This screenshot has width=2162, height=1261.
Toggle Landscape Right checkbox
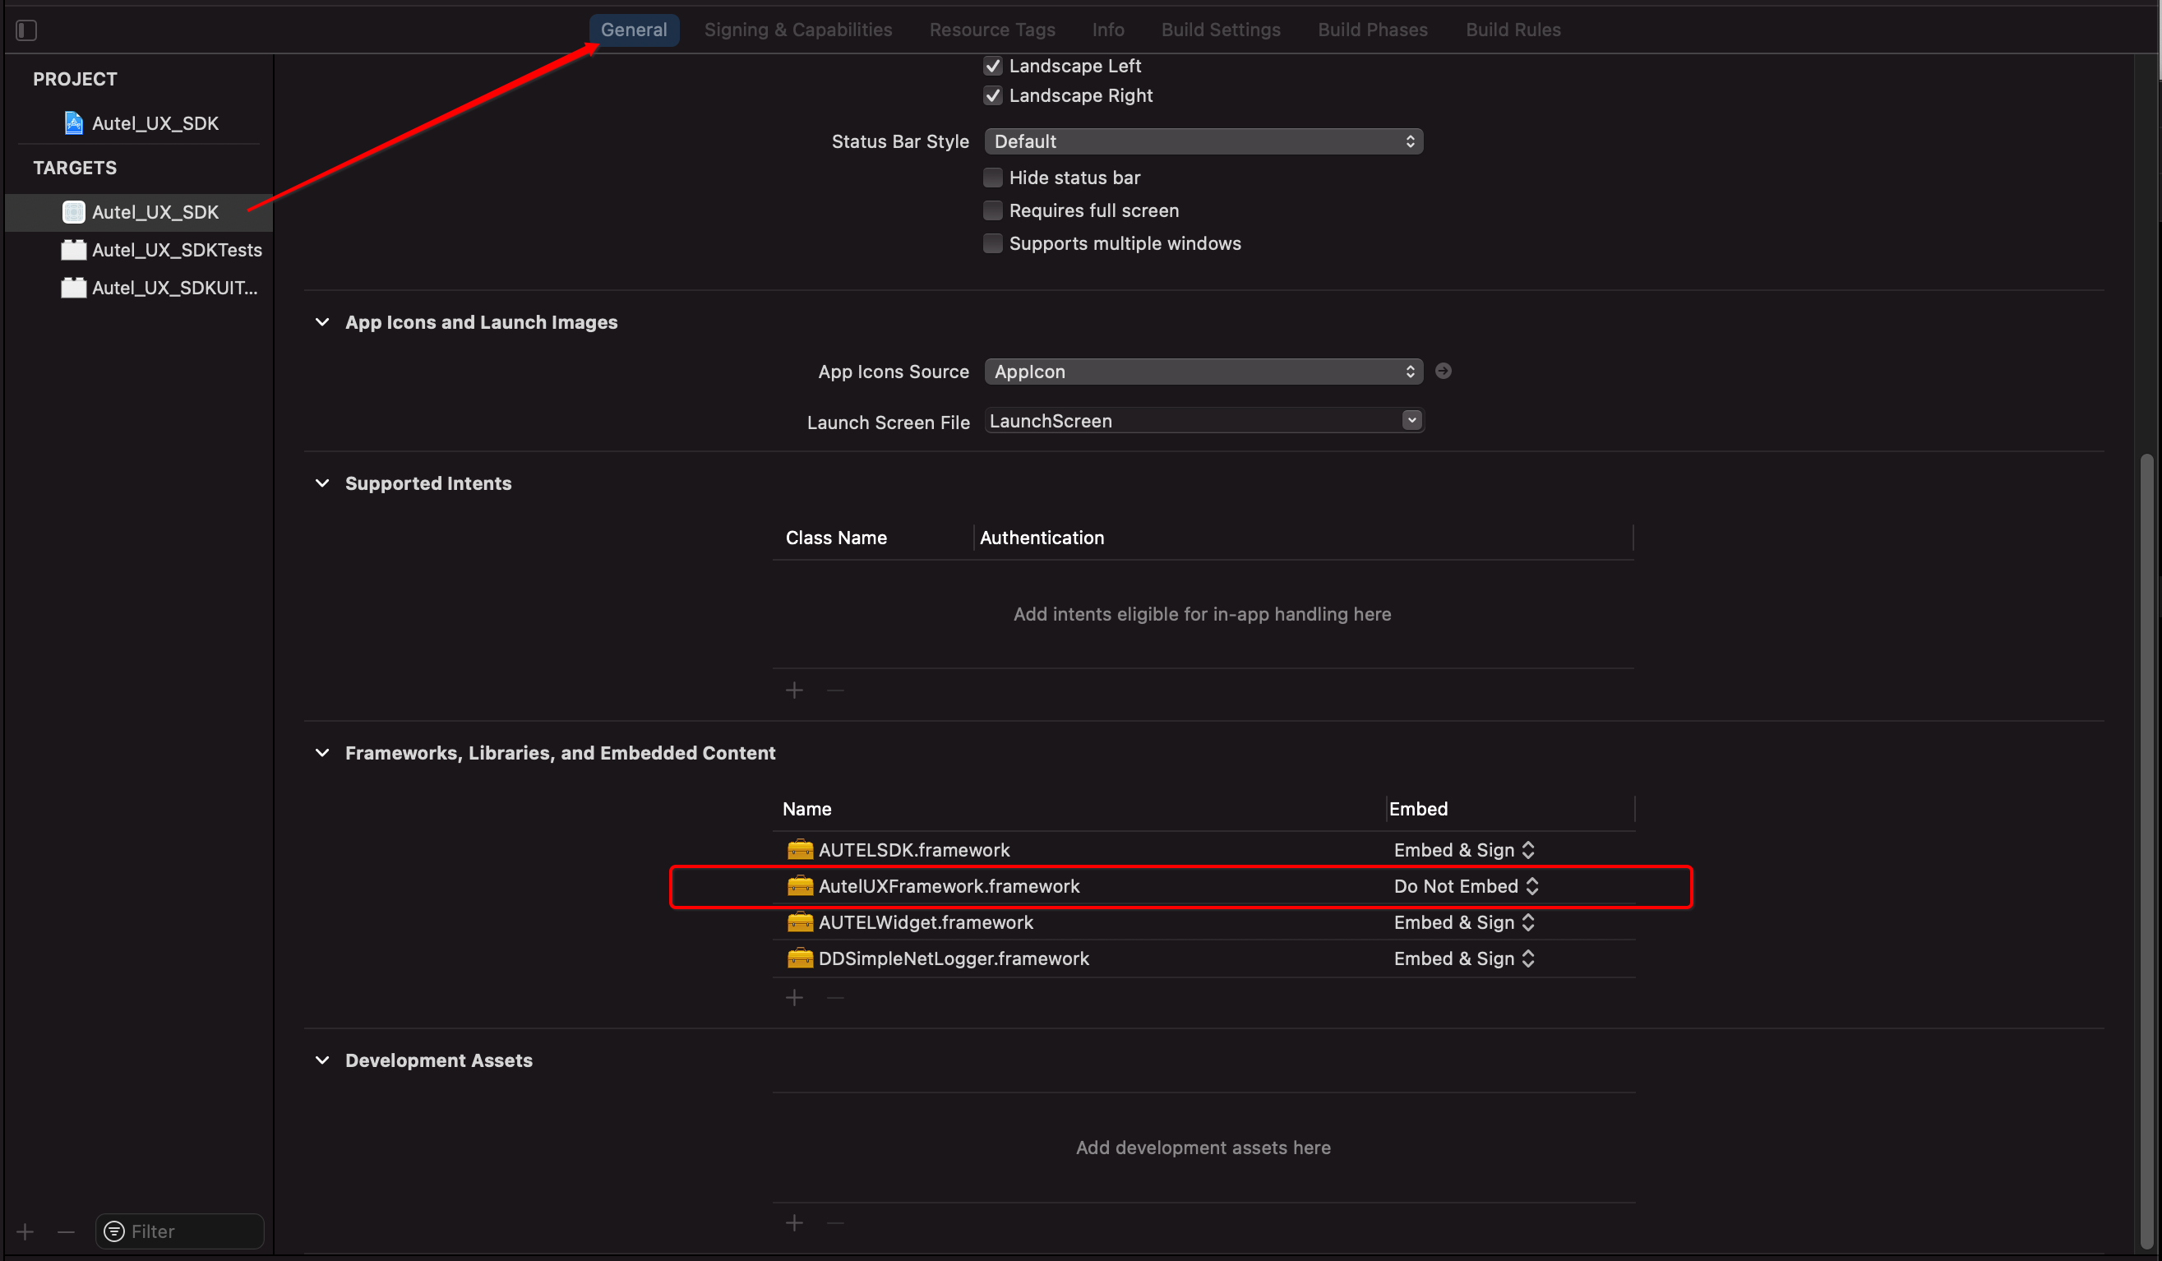[991, 96]
